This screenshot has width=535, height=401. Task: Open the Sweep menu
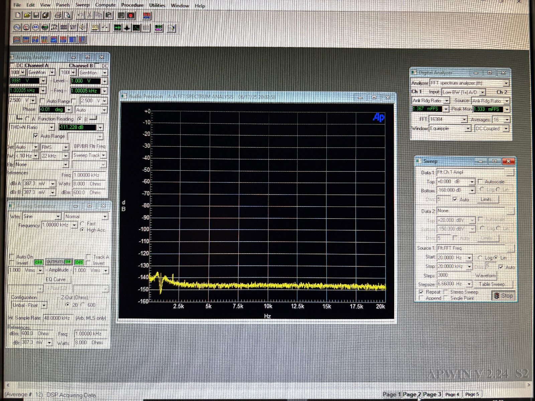point(82,5)
